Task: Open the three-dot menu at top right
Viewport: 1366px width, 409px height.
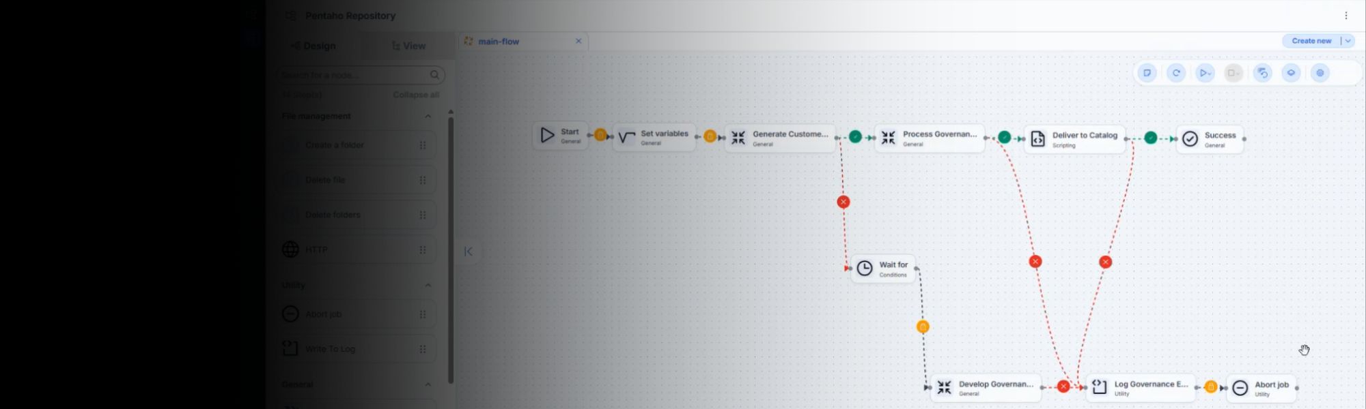Action: [x=1346, y=16]
